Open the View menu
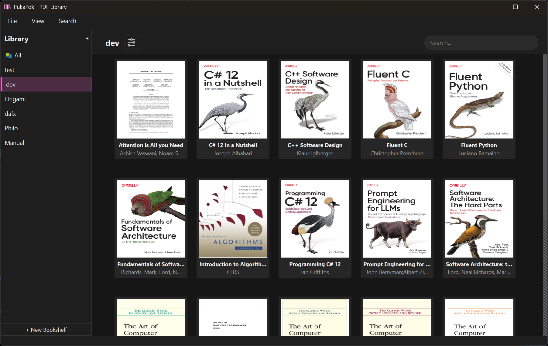This screenshot has height=346, width=548. (38, 21)
